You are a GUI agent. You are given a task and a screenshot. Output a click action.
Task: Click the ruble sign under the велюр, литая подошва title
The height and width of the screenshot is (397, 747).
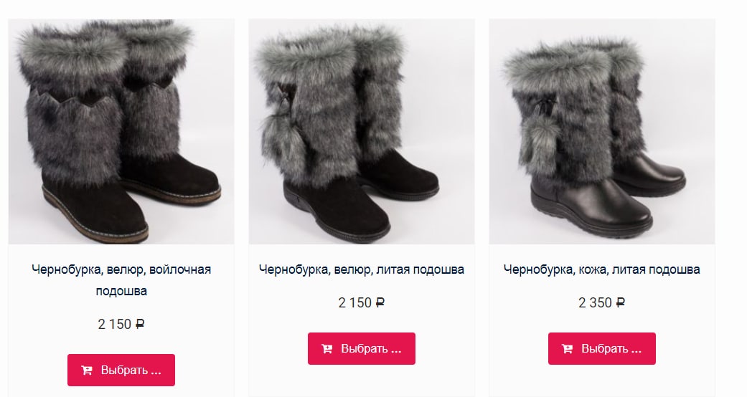[380, 302]
